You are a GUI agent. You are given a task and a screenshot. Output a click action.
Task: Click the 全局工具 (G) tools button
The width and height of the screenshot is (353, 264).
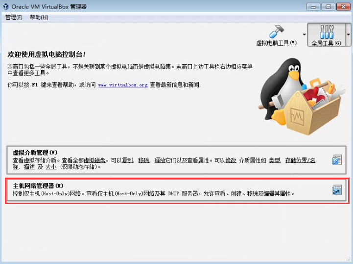click(326, 35)
